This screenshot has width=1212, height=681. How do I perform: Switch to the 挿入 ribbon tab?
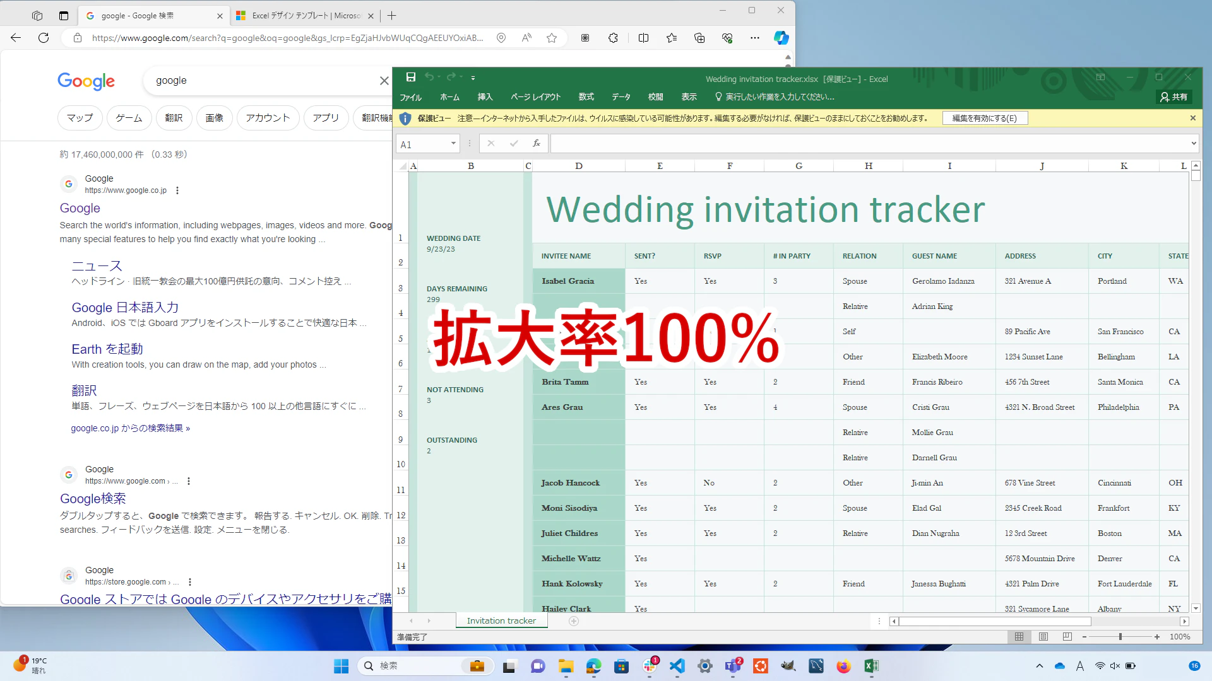[x=485, y=97]
